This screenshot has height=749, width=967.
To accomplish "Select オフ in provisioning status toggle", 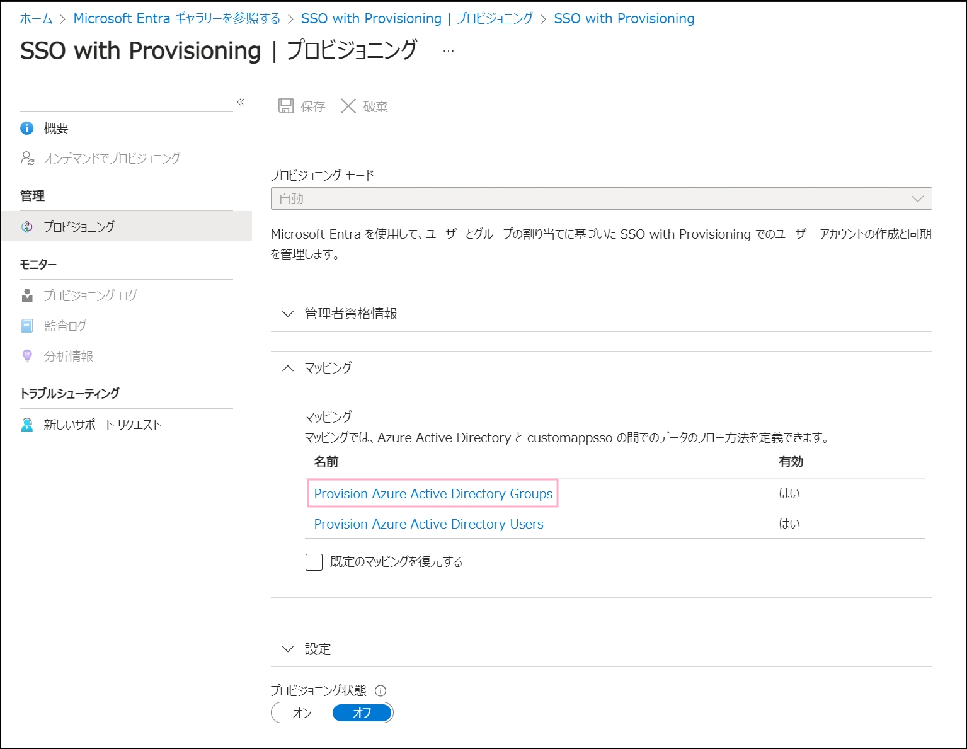I will pos(362,713).
